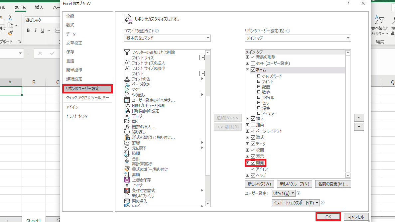Screen dimensions: 395x222
Task: Click the Cut scissors icon in Excel ribbon
Action: coord(10,17)
